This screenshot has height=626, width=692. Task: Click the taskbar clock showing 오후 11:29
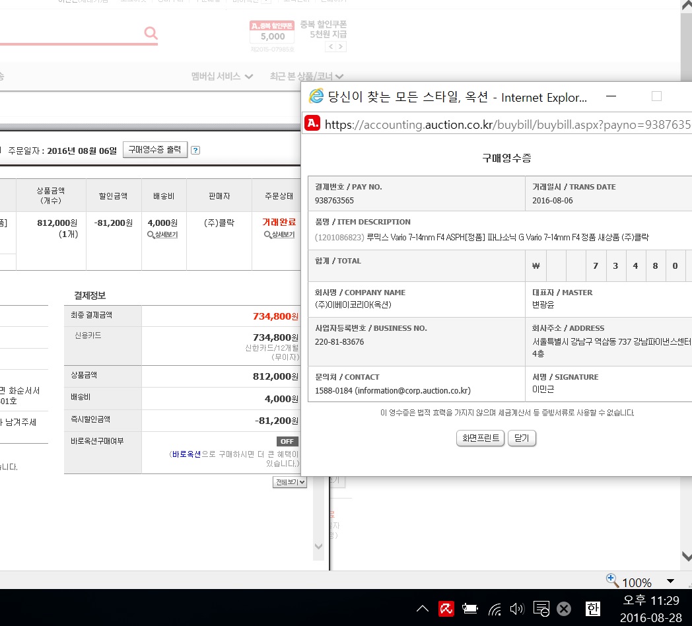point(651,600)
